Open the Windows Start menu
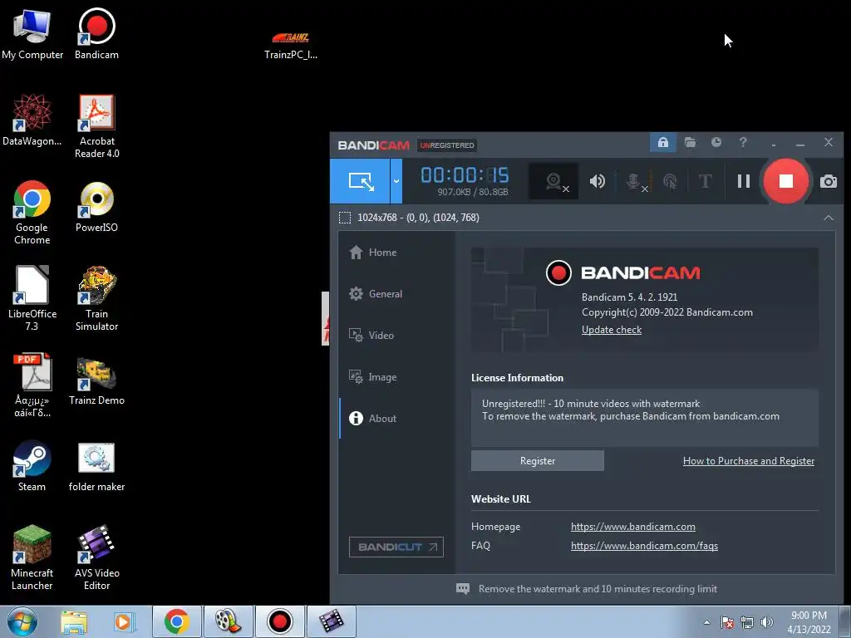 tap(22, 621)
